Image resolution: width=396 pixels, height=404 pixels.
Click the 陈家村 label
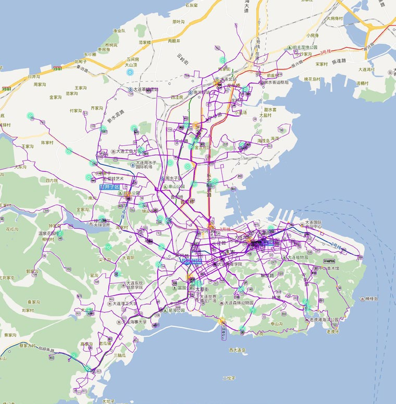point(47,142)
